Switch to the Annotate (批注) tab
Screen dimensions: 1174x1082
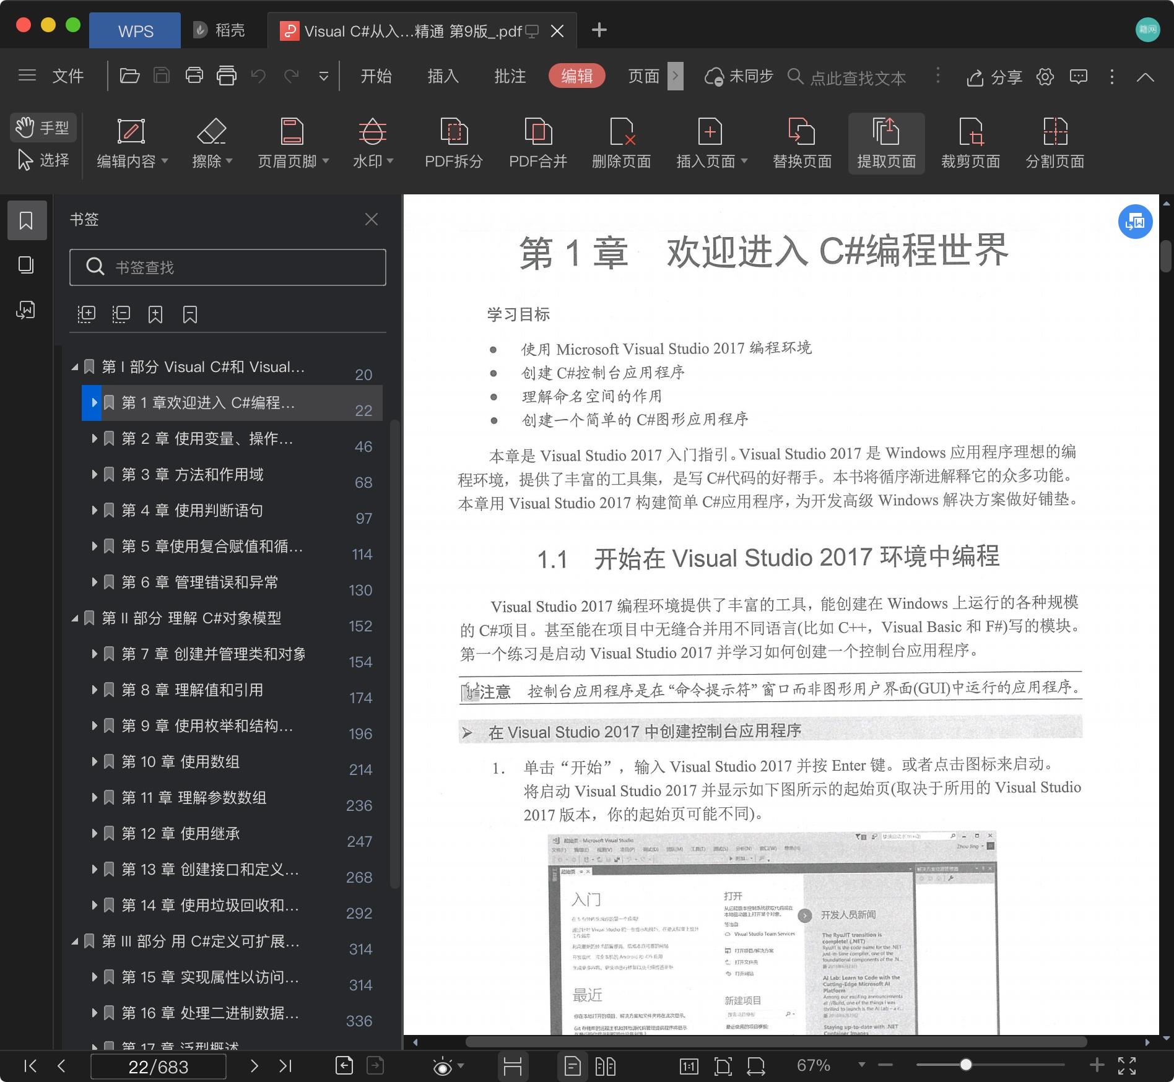510,76
